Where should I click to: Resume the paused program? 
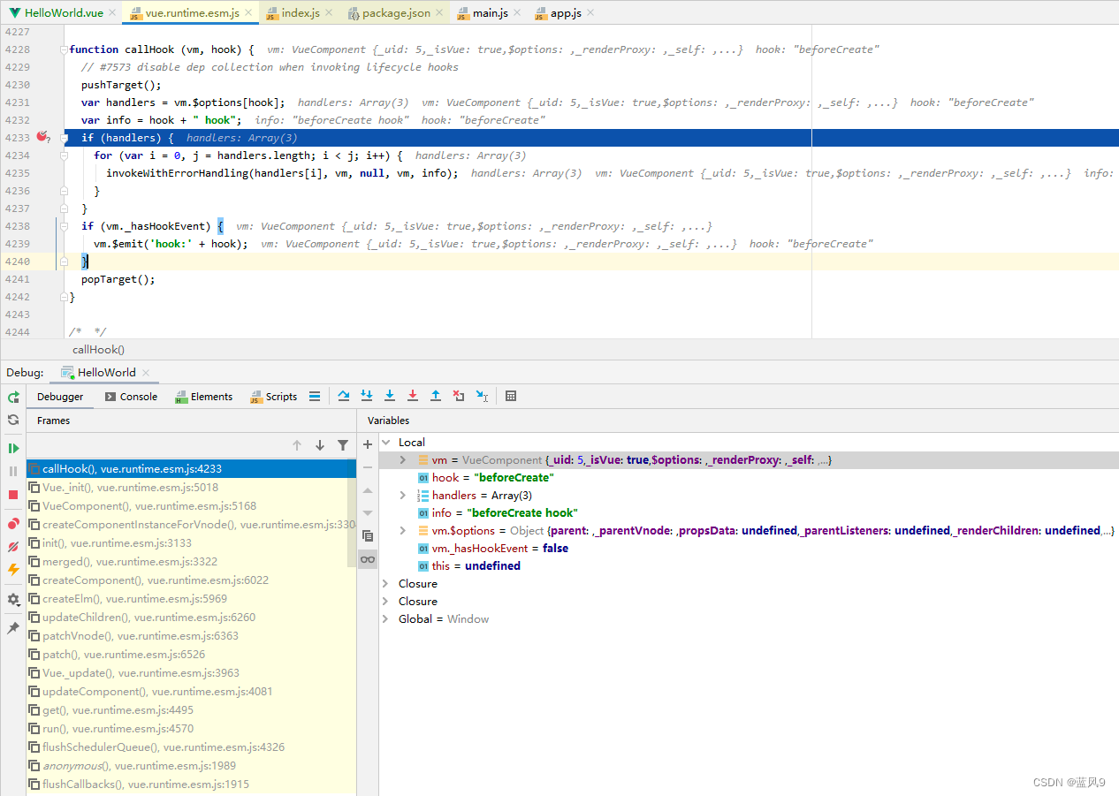pos(13,448)
